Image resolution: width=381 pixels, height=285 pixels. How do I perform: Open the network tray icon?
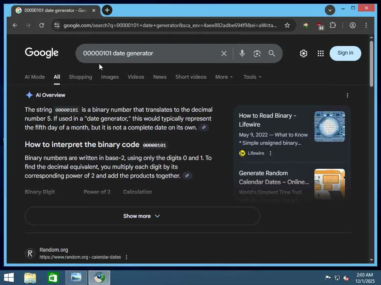click(337, 278)
